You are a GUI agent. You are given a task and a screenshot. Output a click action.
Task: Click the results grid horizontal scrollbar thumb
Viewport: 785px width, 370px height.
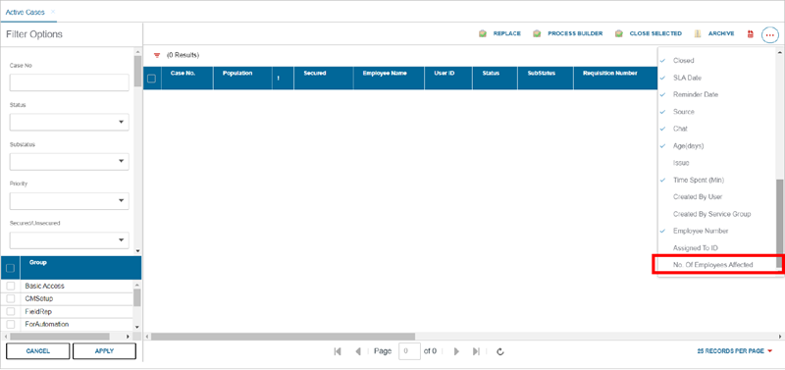point(283,337)
